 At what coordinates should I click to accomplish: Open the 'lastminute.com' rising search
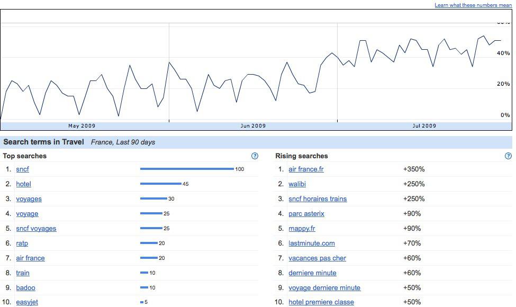tap(312, 243)
